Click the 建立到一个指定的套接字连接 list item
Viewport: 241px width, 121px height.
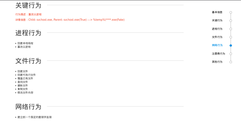[x=34, y=117]
